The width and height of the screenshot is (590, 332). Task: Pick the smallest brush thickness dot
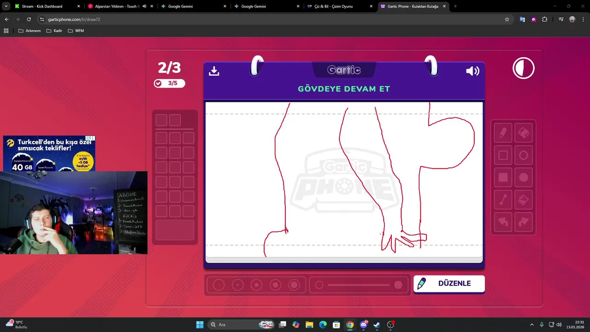(x=219, y=285)
